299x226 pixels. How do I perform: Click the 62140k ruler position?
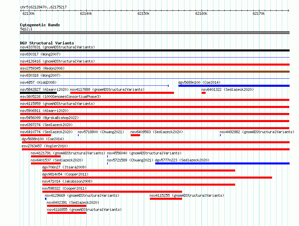click(x=86, y=13)
